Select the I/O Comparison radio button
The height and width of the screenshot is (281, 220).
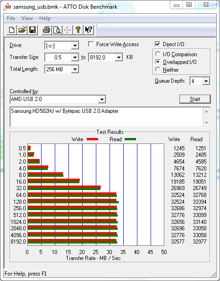click(x=158, y=54)
